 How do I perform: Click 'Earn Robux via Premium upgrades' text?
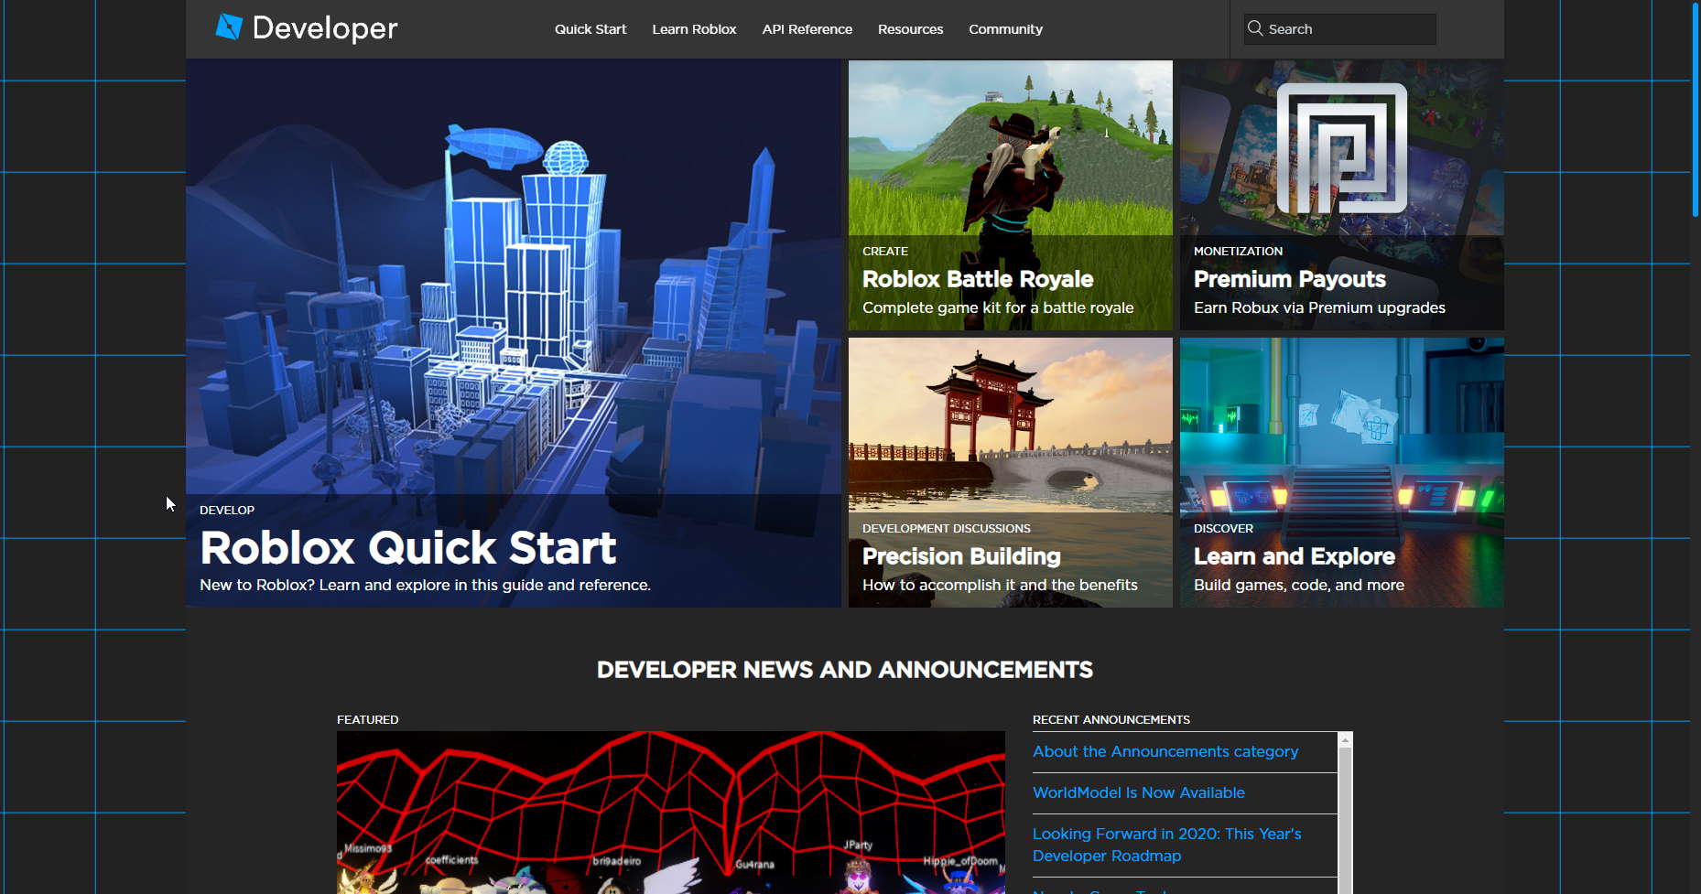click(x=1319, y=307)
